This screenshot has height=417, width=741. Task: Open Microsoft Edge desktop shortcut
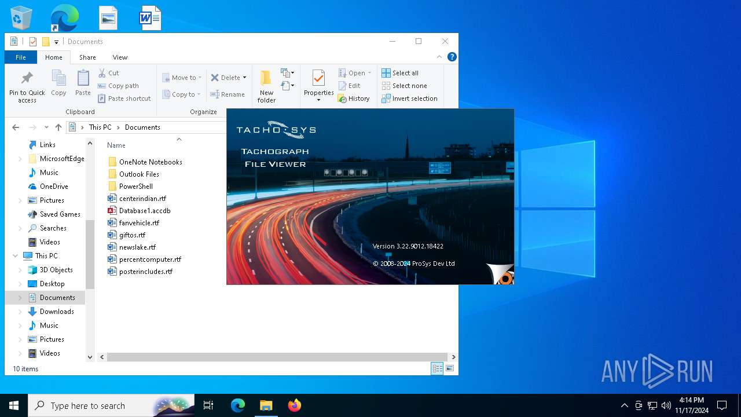(64, 18)
